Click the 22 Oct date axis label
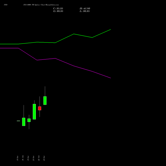Viewport: 166px width, 166px height. (x=39, y=158)
